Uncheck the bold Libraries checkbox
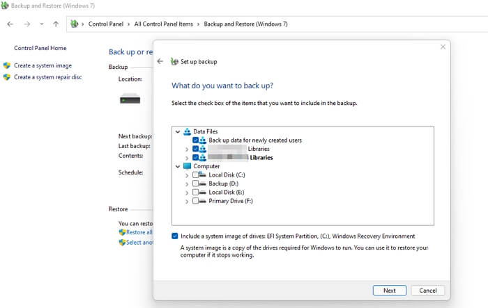 click(195, 157)
